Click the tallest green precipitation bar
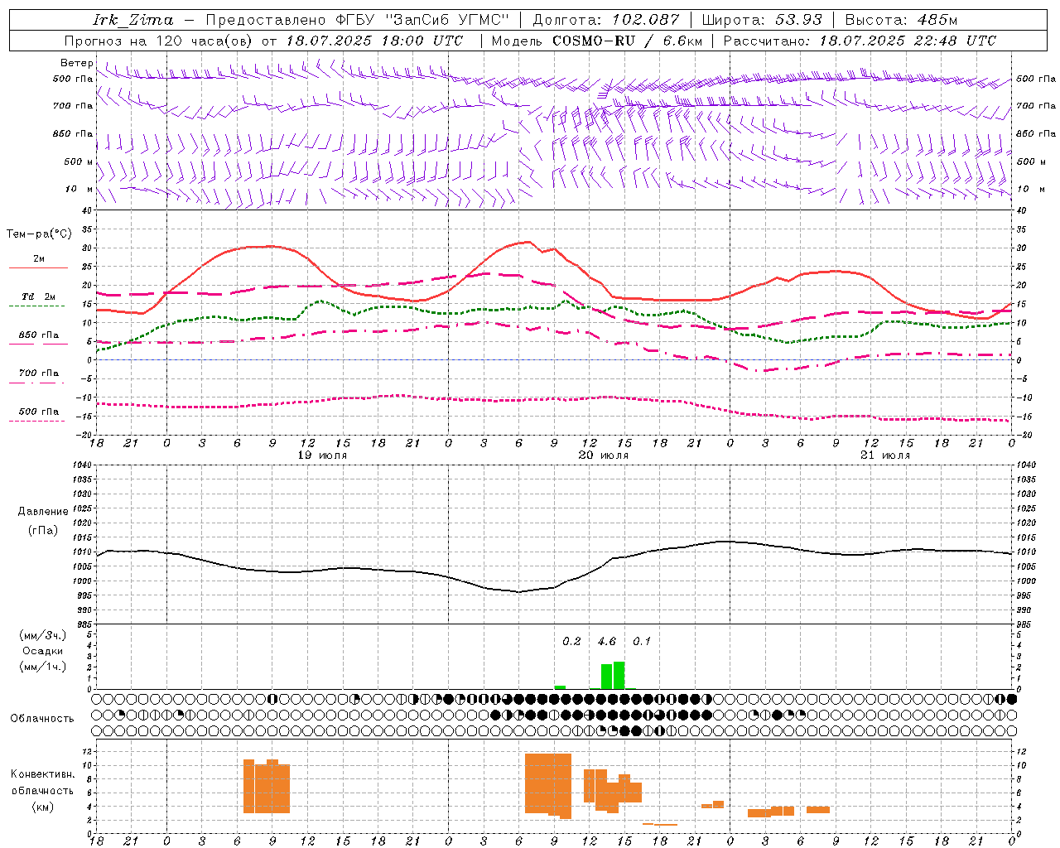 click(x=619, y=675)
